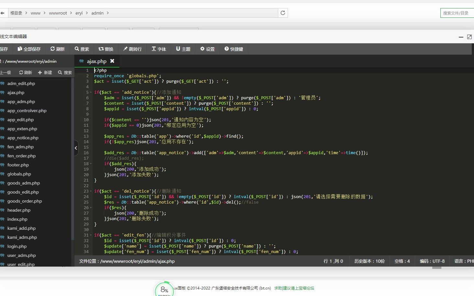Open kami_adm.php in file tree
This screenshot has height=296, width=474.
pyautogui.click(x=22, y=237)
